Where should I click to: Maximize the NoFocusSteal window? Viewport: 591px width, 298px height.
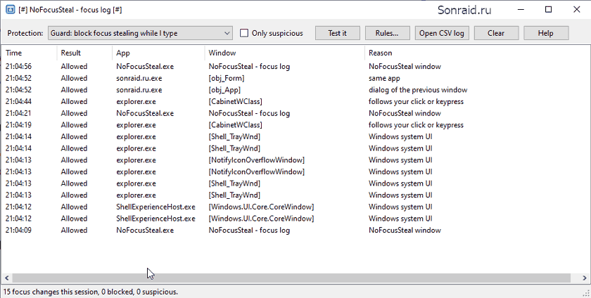(x=548, y=9)
